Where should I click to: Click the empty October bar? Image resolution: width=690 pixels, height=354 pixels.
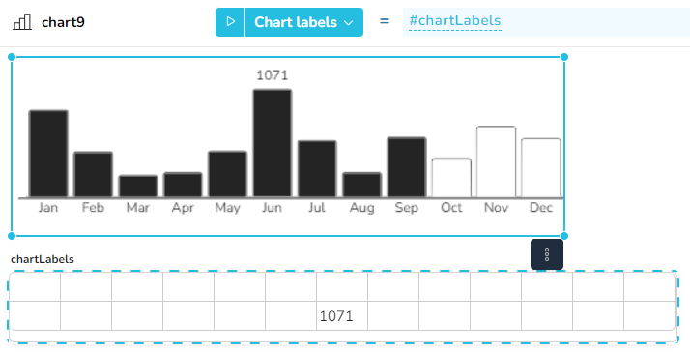[x=451, y=177]
